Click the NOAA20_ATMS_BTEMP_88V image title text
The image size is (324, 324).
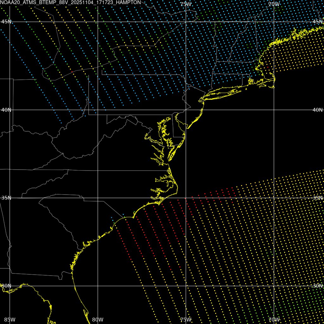70,3
